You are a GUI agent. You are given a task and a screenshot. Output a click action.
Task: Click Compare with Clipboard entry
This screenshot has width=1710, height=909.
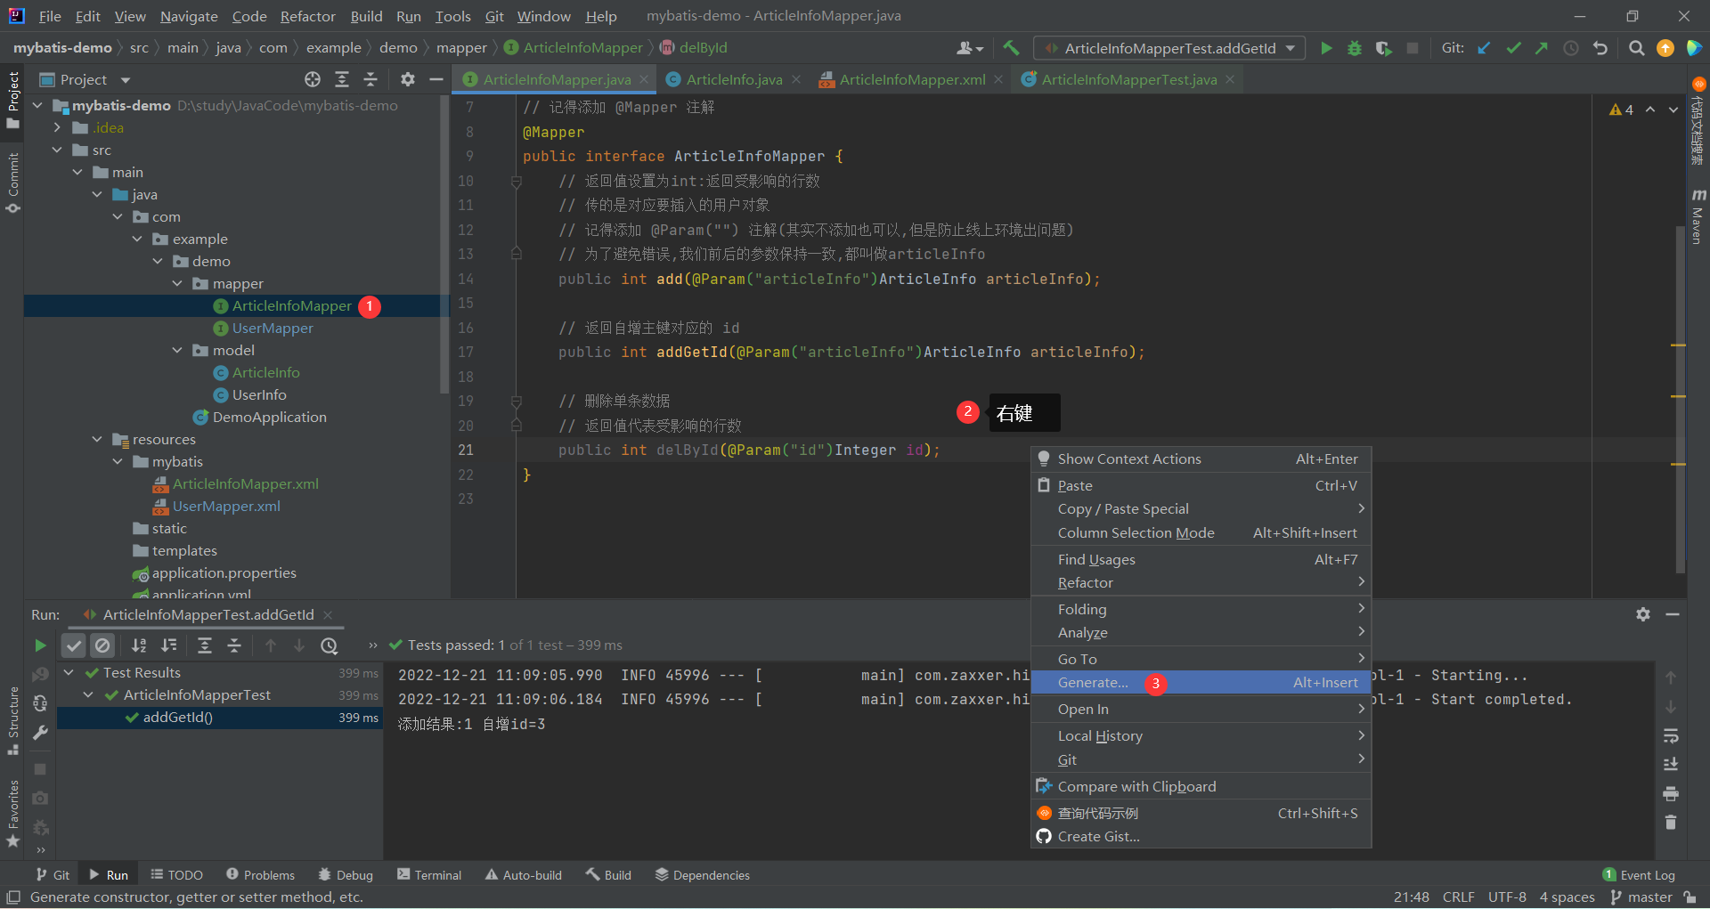click(x=1201, y=786)
